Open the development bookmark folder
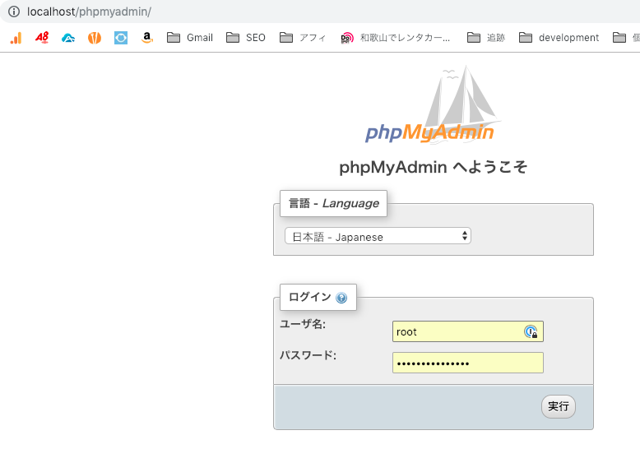The height and width of the screenshot is (449, 640). pos(559,38)
